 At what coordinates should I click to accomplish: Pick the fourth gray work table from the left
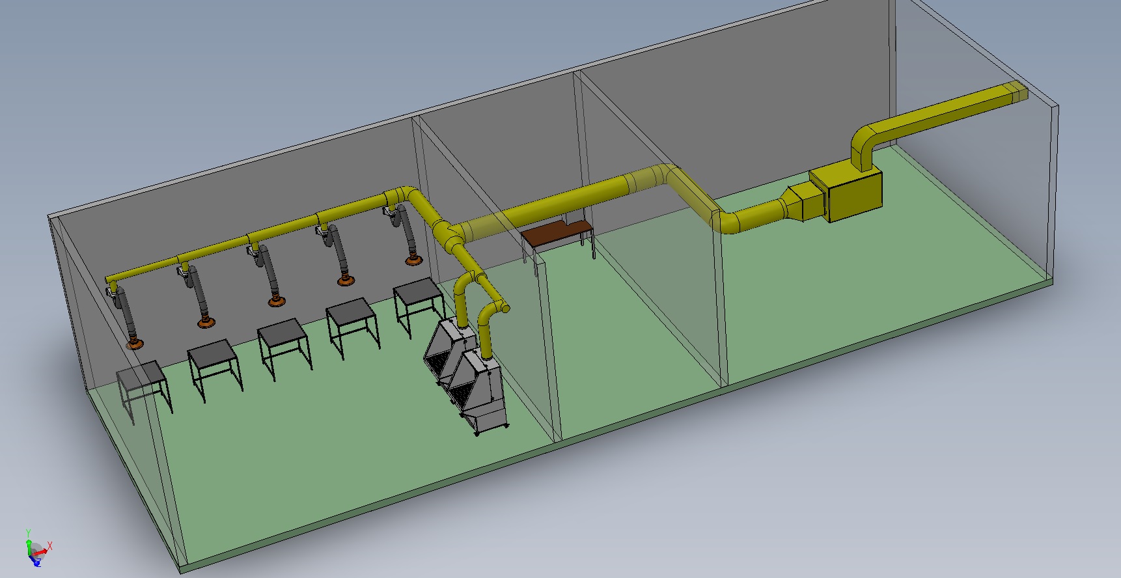pyautogui.click(x=351, y=311)
